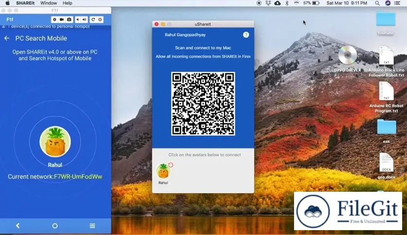Click the PC Search Mobile heading
Screen dimensions: 407x235
coord(41,38)
